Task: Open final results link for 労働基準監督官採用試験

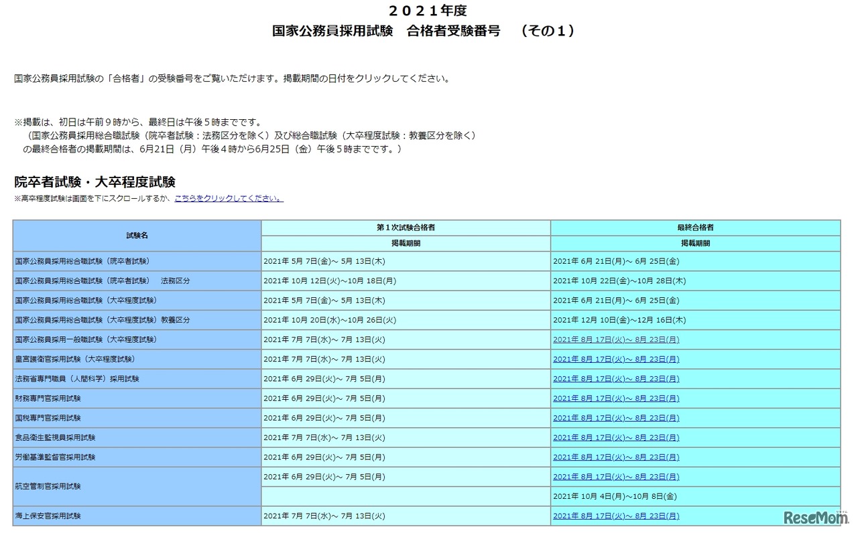Action: pyautogui.click(x=615, y=457)
